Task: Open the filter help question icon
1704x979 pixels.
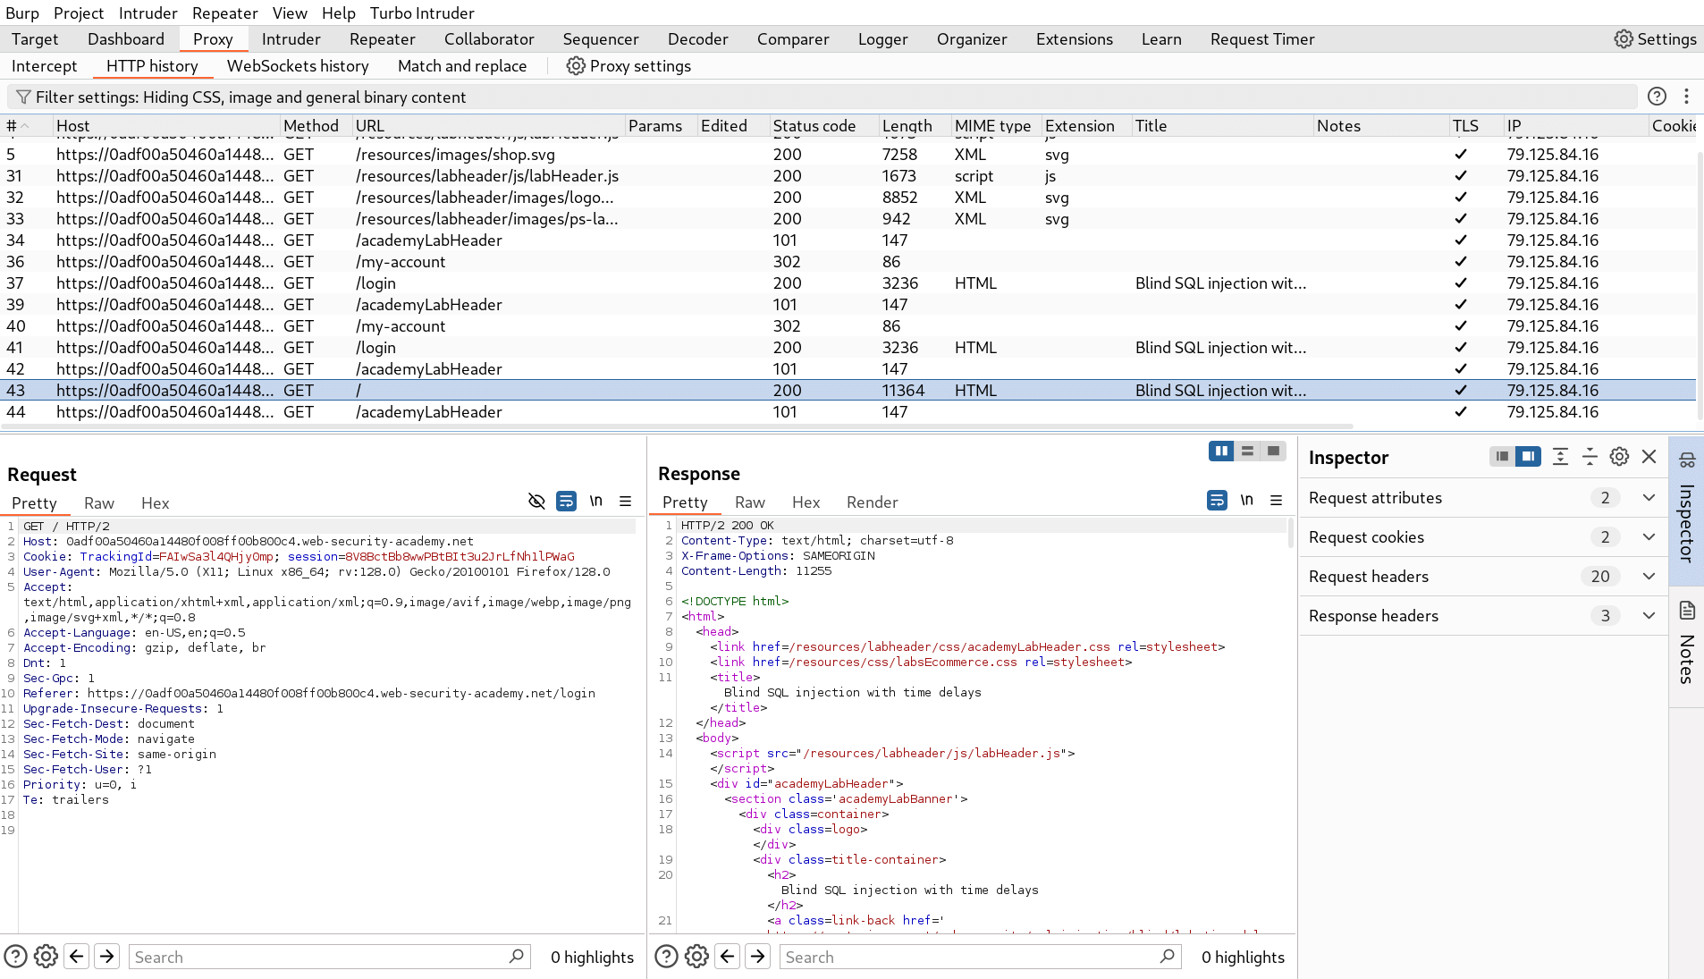Action: 1657,97
